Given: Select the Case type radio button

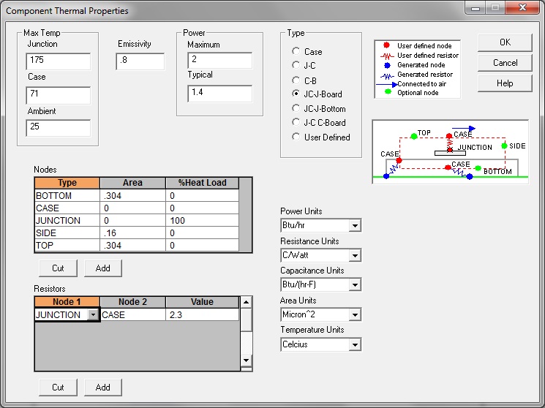Looking at the screenshot, I should [296, 51].
